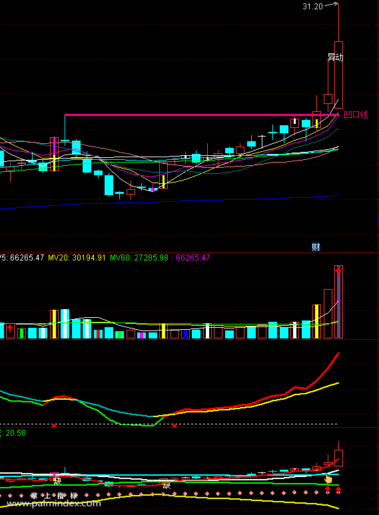Click rightmost red up arrow in diamond row
The width and height of the screenshot is (379, 515).
[x=338, y=490]
